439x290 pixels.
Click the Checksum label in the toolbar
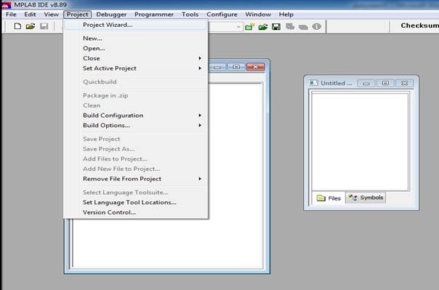tap(419, 25)
